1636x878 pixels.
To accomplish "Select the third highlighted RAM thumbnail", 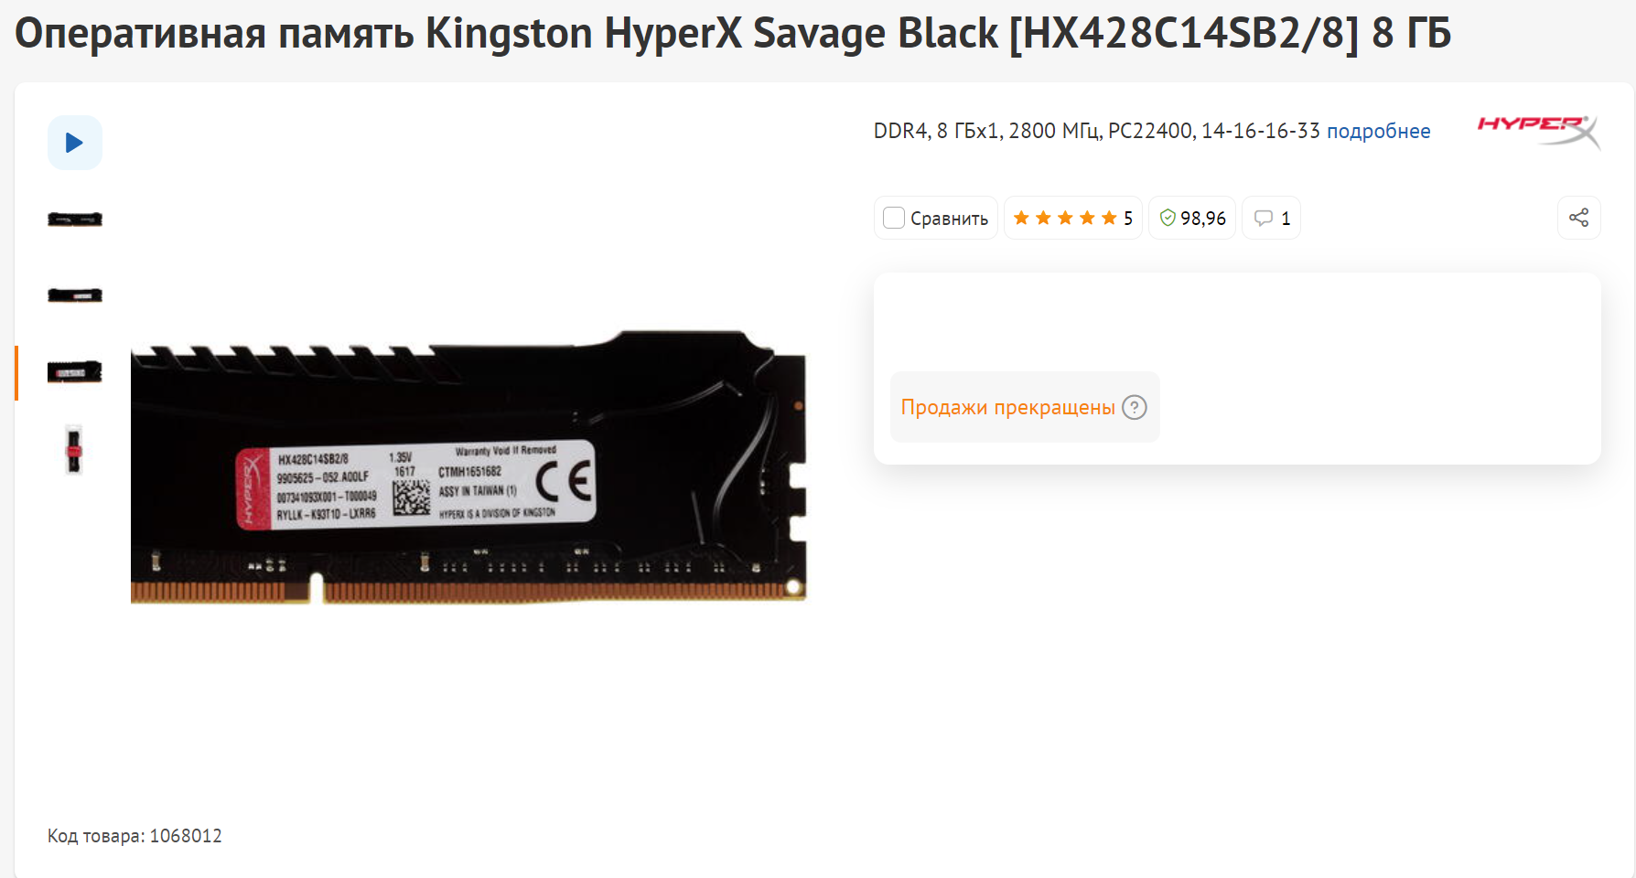I will tap(75, 371).
